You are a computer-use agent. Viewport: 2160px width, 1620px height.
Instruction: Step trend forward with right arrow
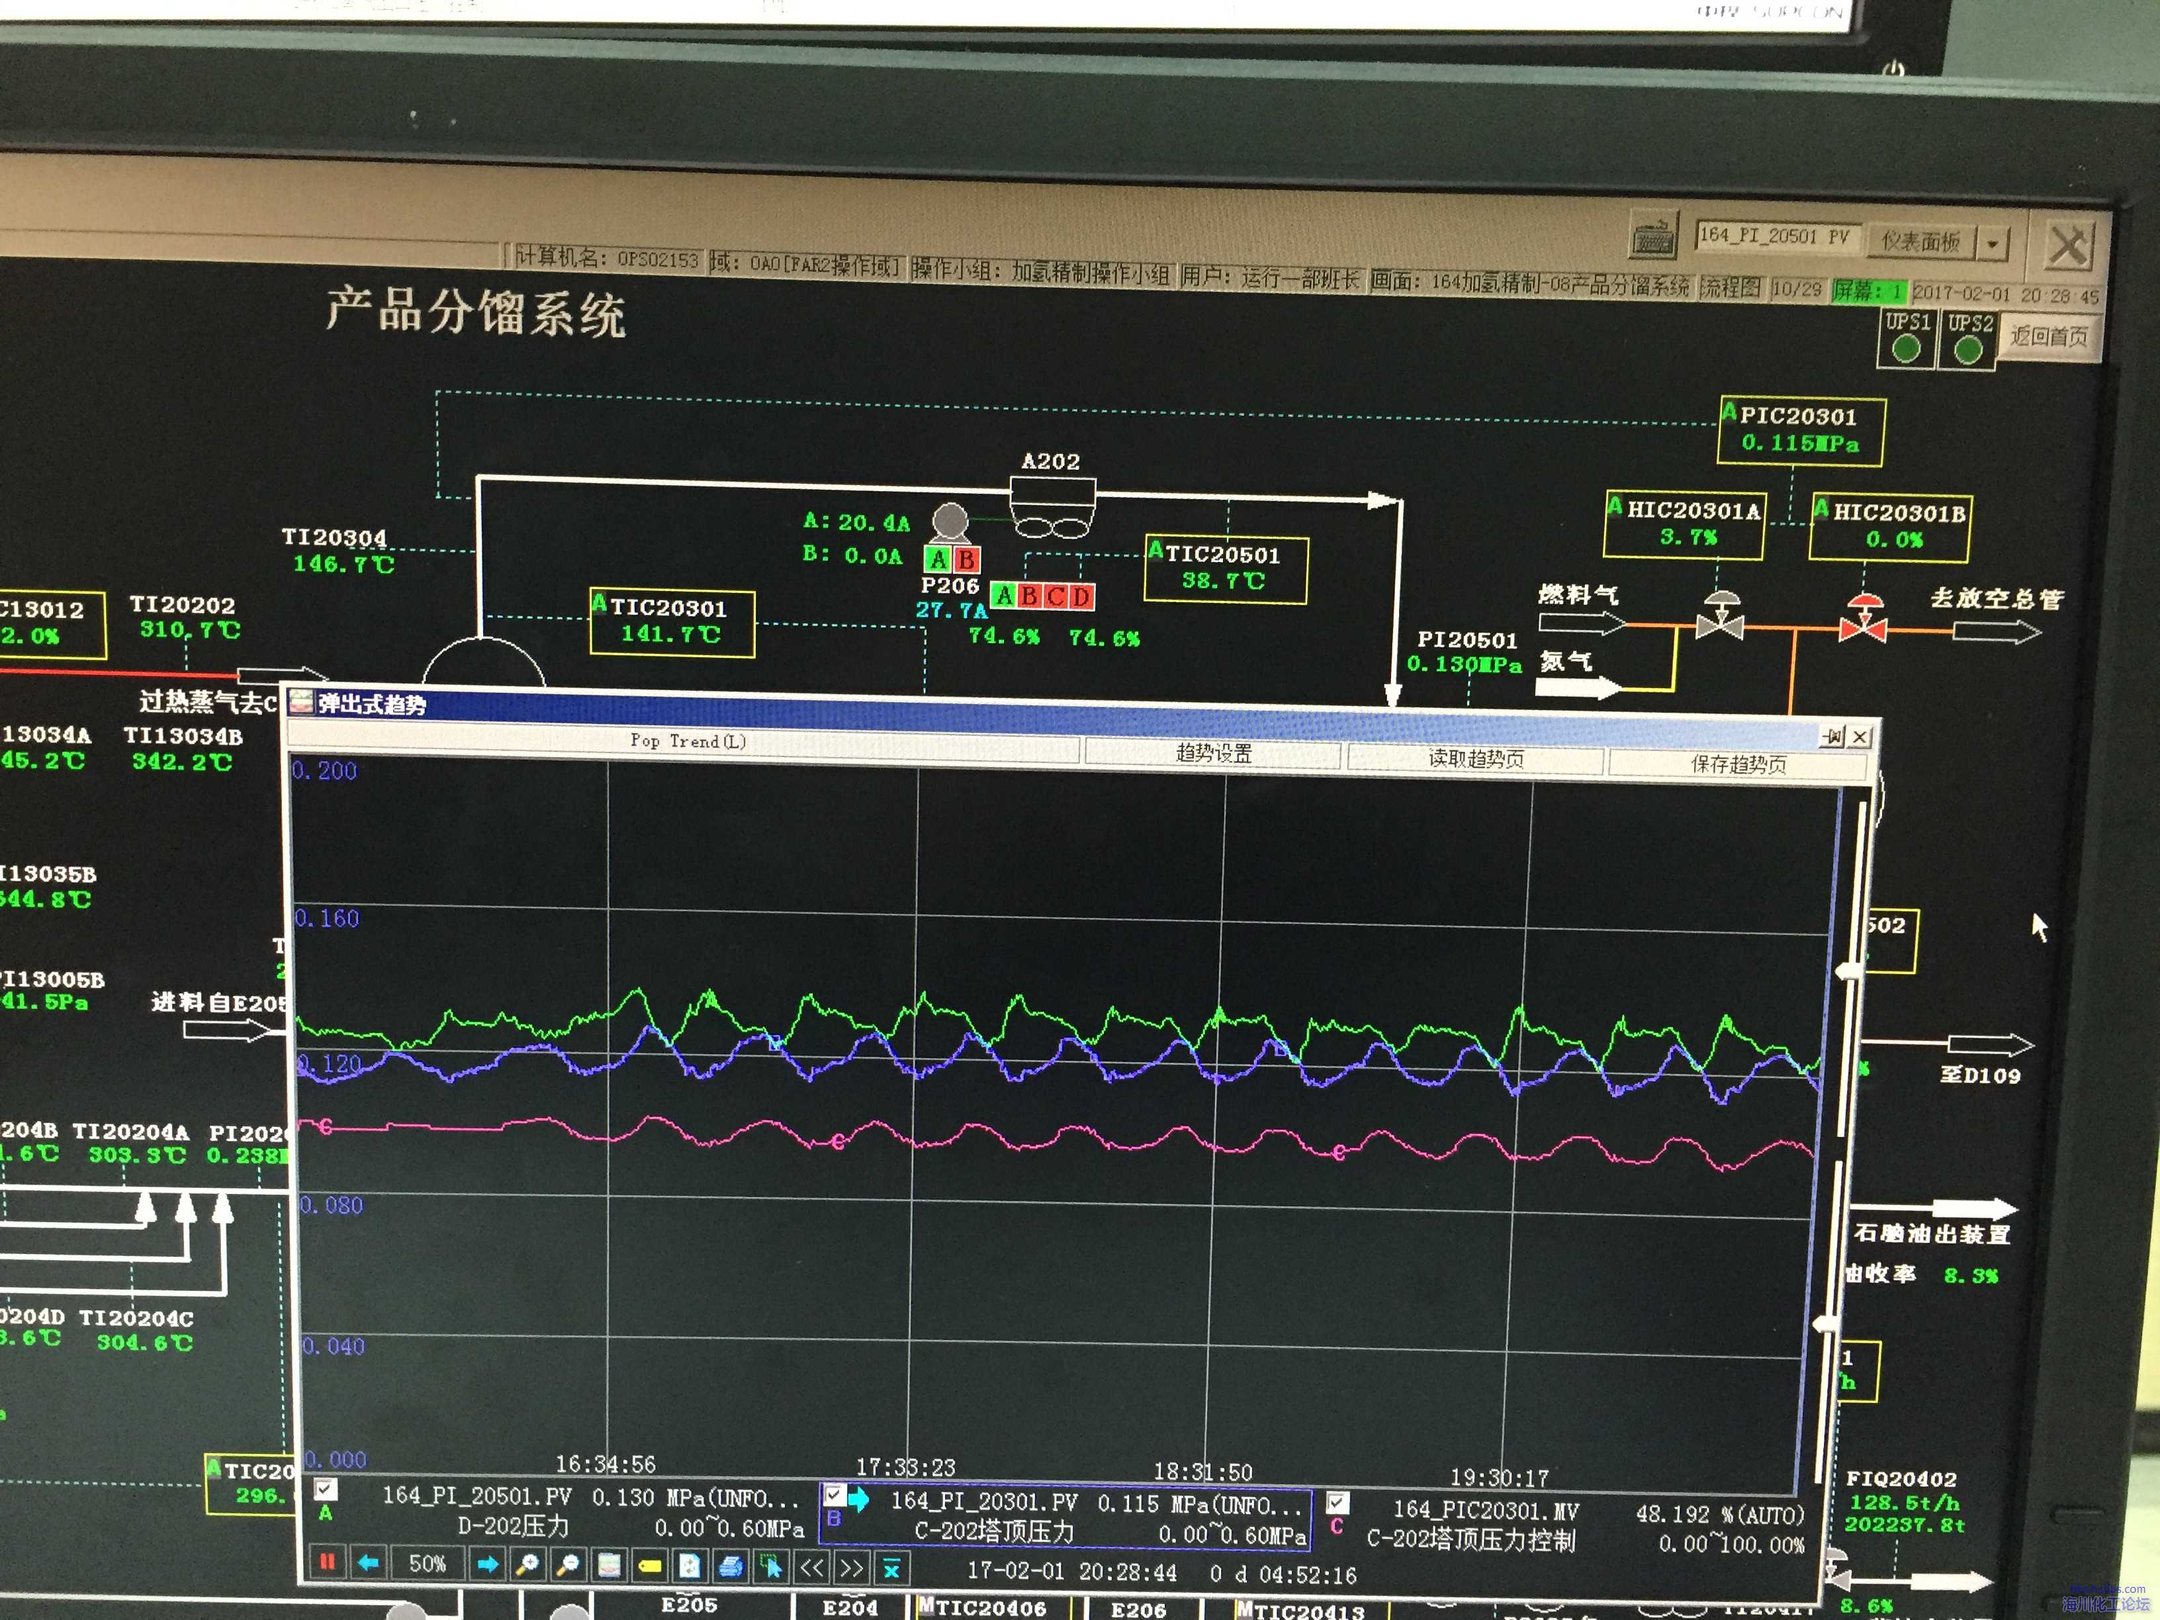pyautogui.click(x=487, y=1564)
